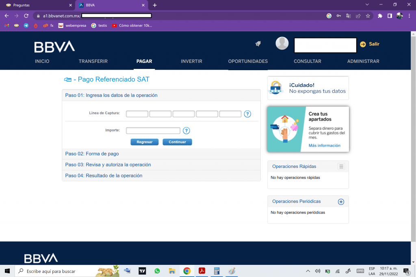Open the Gmail bookmark icon
Image resolution: width=416 pixels, height=277 pixels.
point(7,26)
